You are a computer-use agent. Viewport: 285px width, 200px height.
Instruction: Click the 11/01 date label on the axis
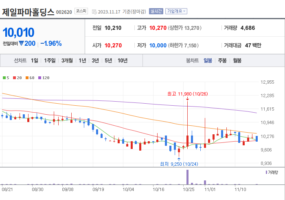[x=210, y=189]
